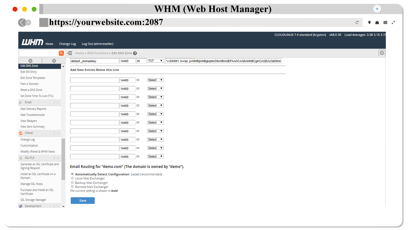Click the DKIM TXT record value field
The width and height of the screenshot is (408, 230).
click(223, 61)
